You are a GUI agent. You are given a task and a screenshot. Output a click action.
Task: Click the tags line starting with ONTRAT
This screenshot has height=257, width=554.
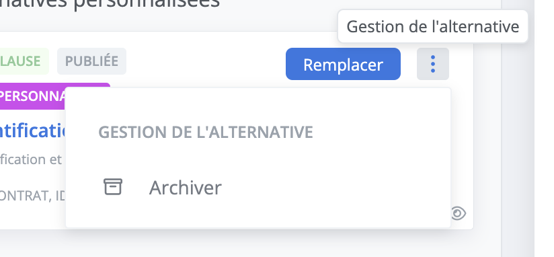[33, 196]
